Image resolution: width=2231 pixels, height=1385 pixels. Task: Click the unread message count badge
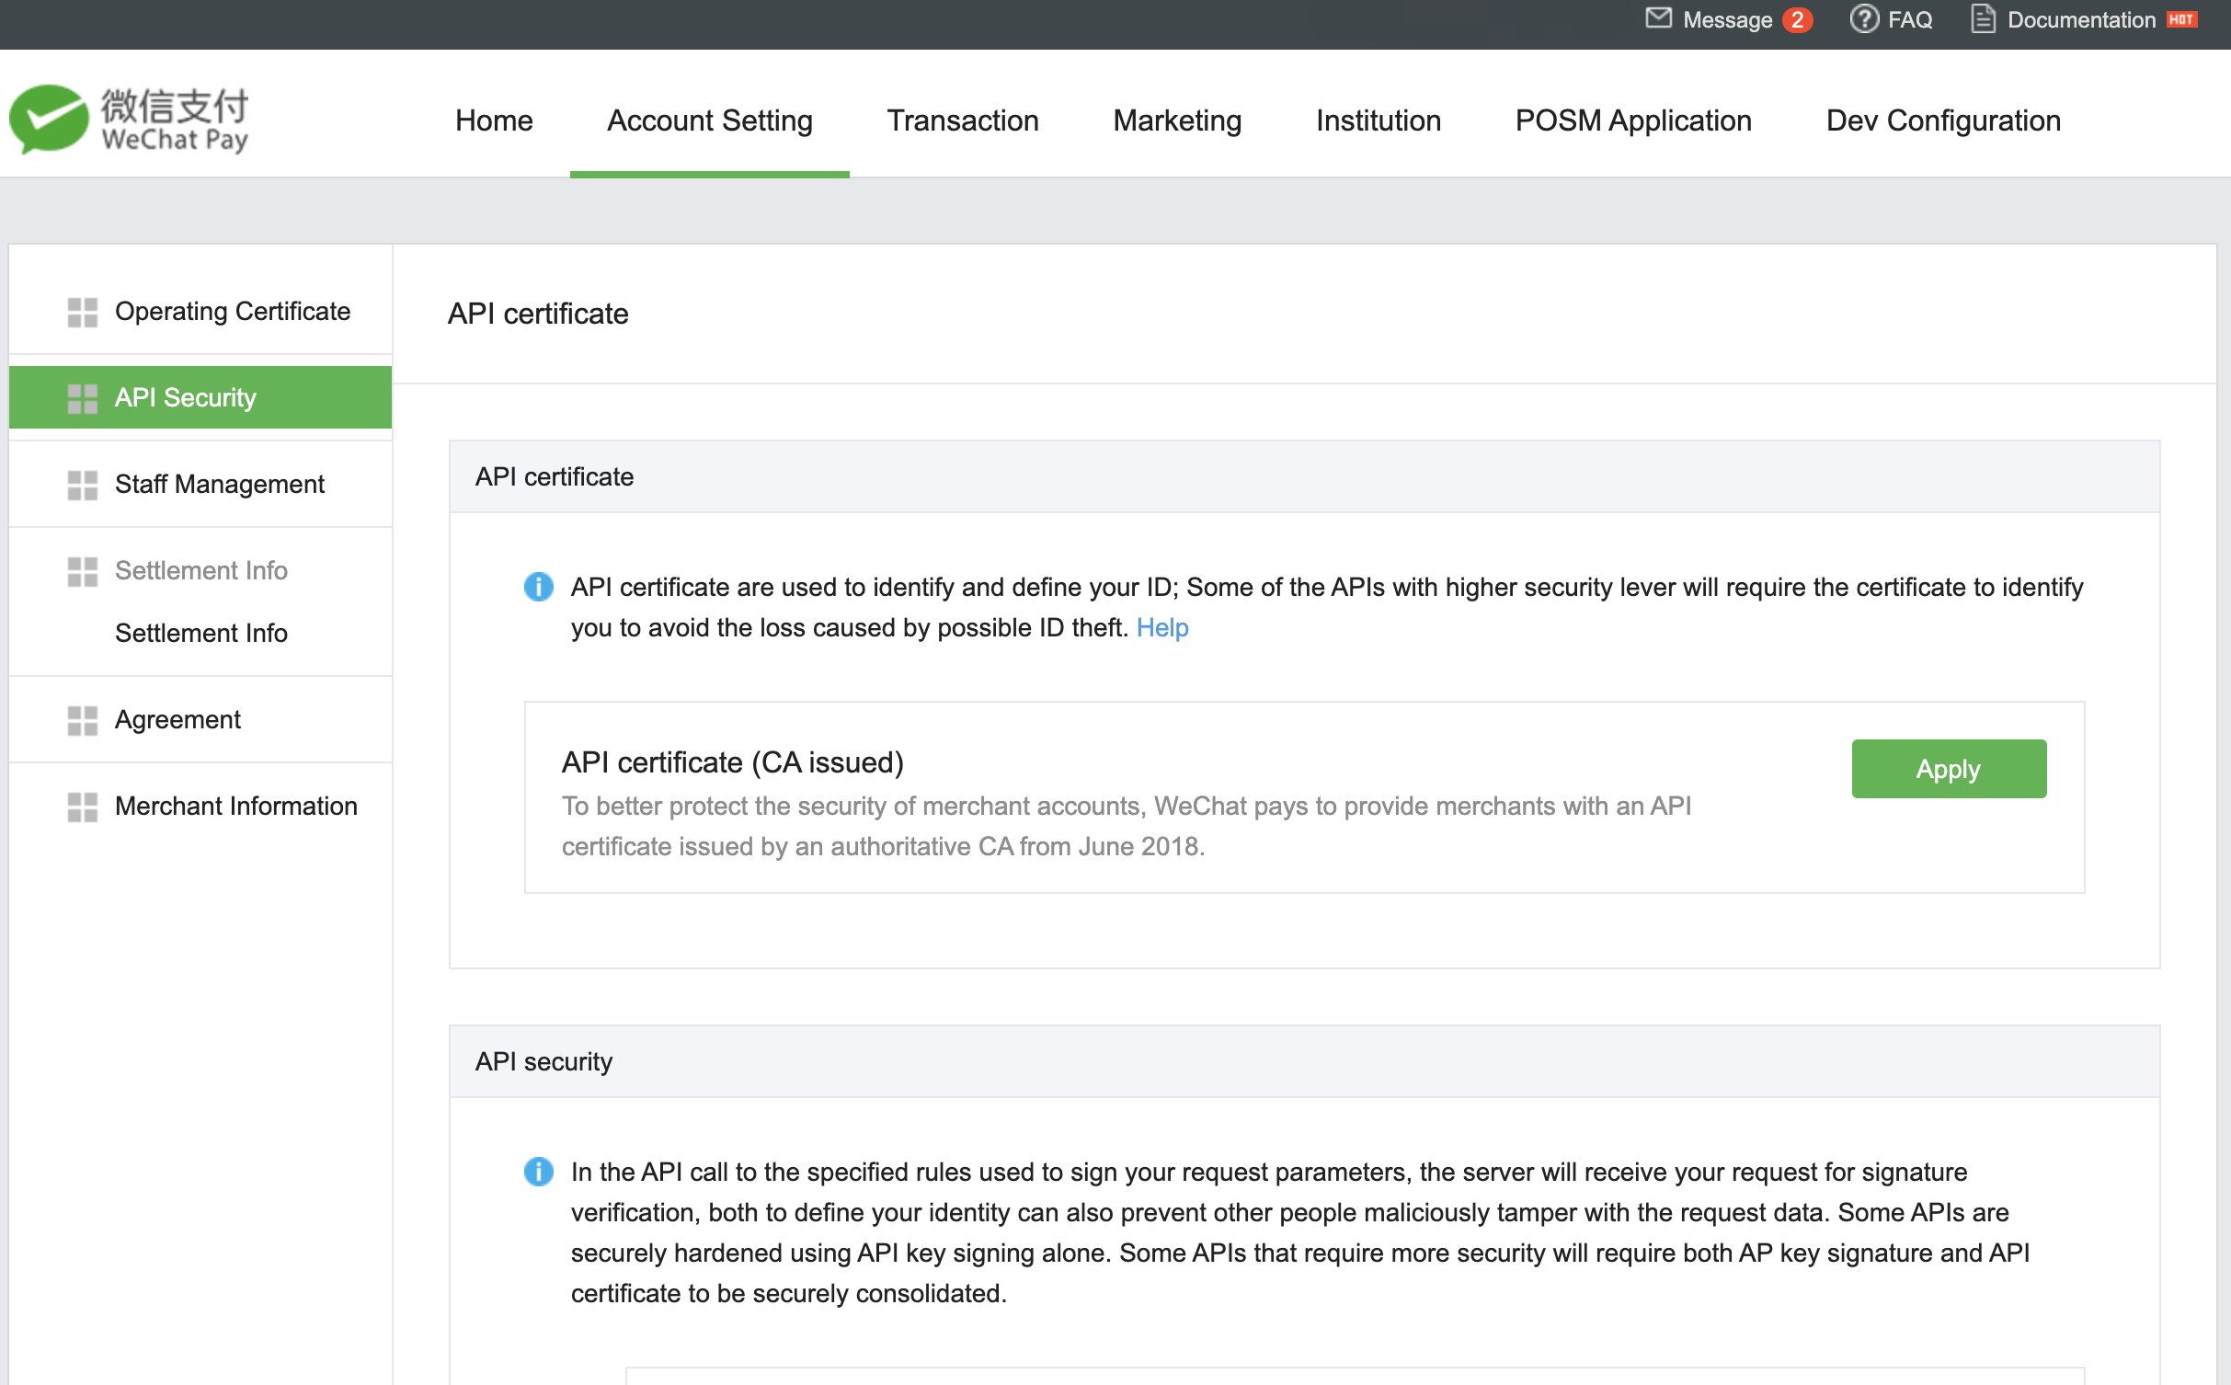point(1797,20)
